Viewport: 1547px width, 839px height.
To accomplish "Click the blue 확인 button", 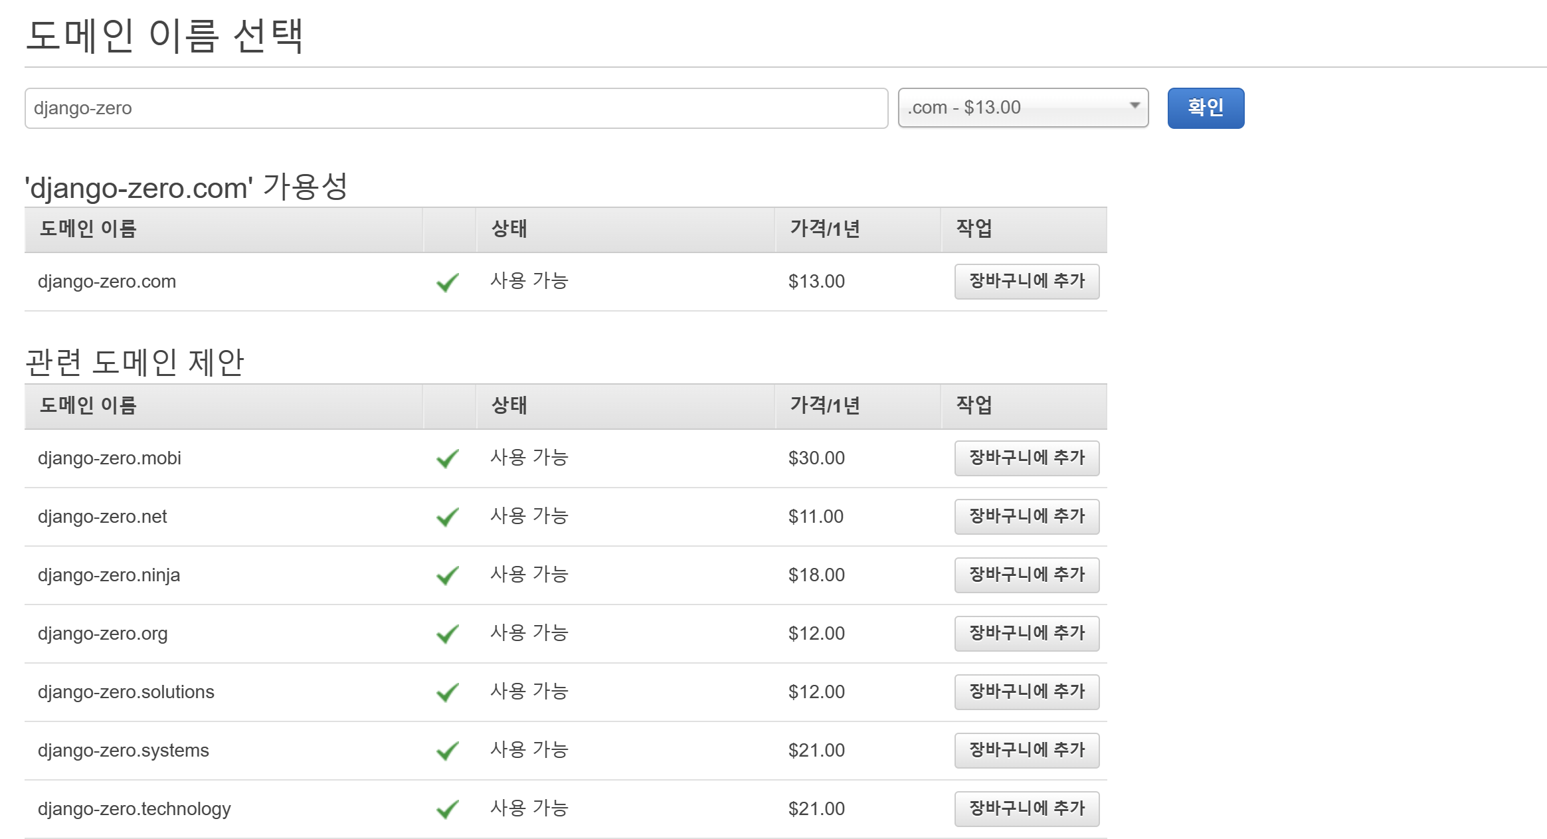I will pyautogui.click(x=1205, y=108).
